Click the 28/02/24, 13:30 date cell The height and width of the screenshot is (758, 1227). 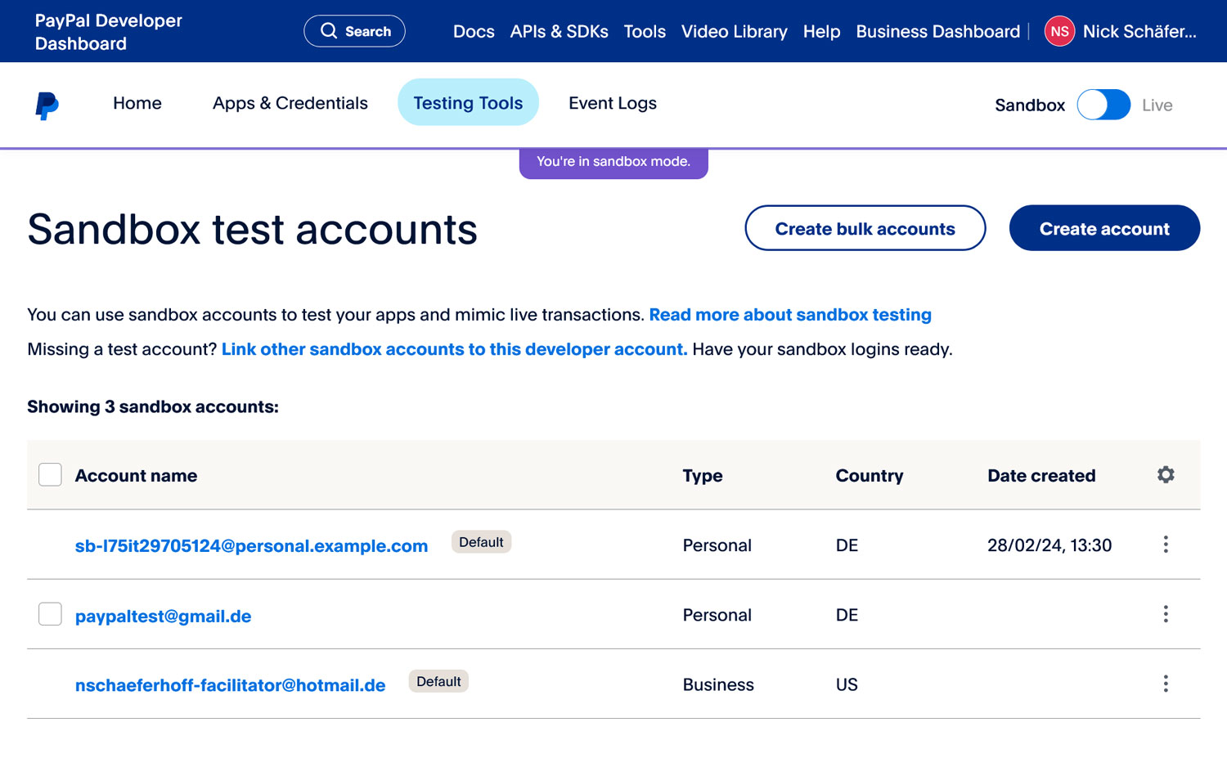point(1049,545)
